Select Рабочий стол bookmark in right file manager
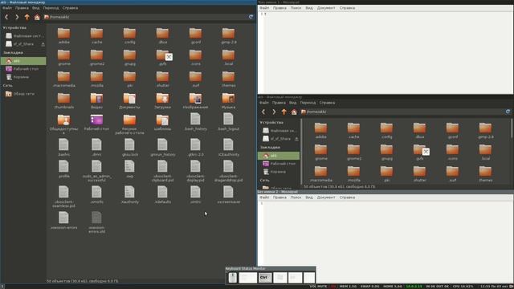The image size is (514, 289). 279,164
